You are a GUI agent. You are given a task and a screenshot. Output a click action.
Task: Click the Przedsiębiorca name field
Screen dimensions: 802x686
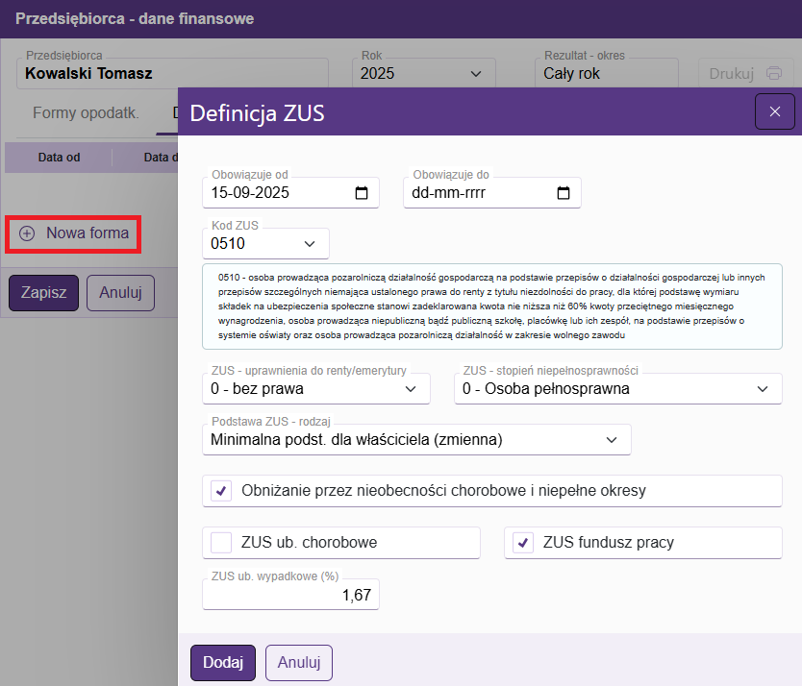[173, 73]
